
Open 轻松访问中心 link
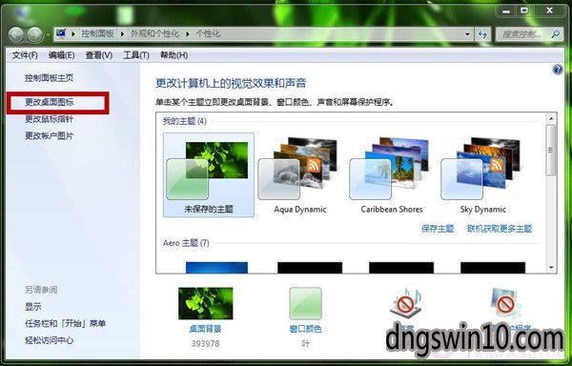coord(49,340)
